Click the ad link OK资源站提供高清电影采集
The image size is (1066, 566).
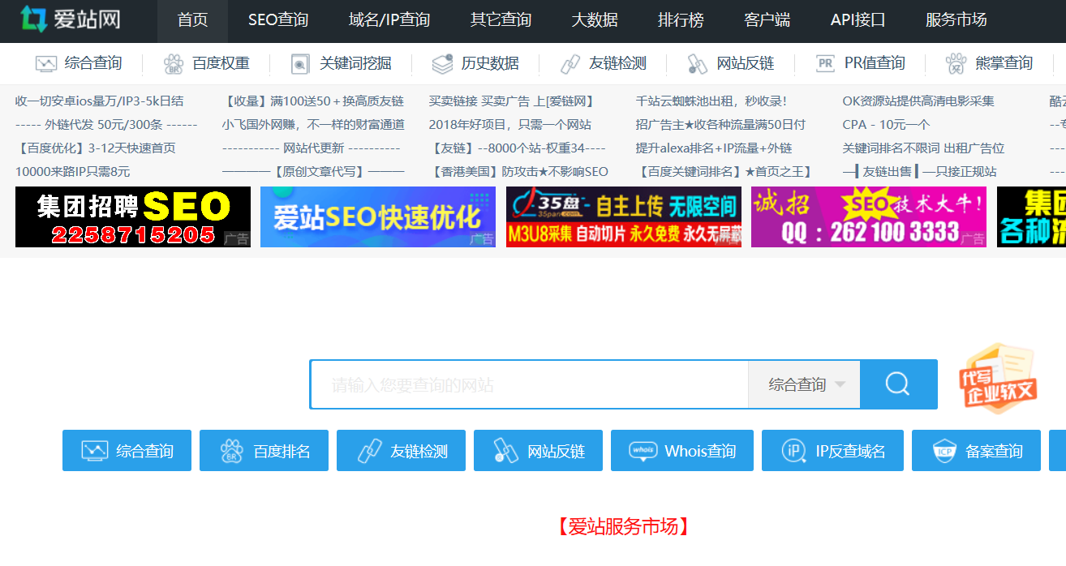point(918,101)
